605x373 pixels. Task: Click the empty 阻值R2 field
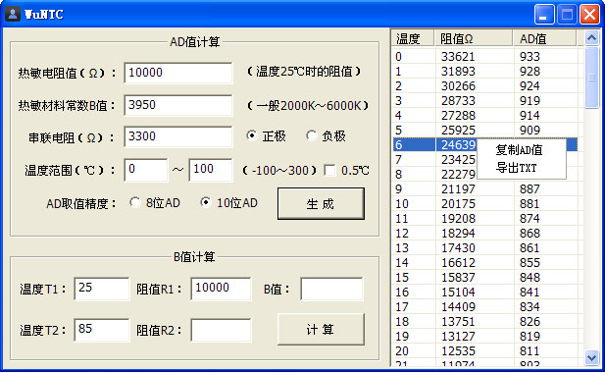pyautogui.click(x=221, y=330)
